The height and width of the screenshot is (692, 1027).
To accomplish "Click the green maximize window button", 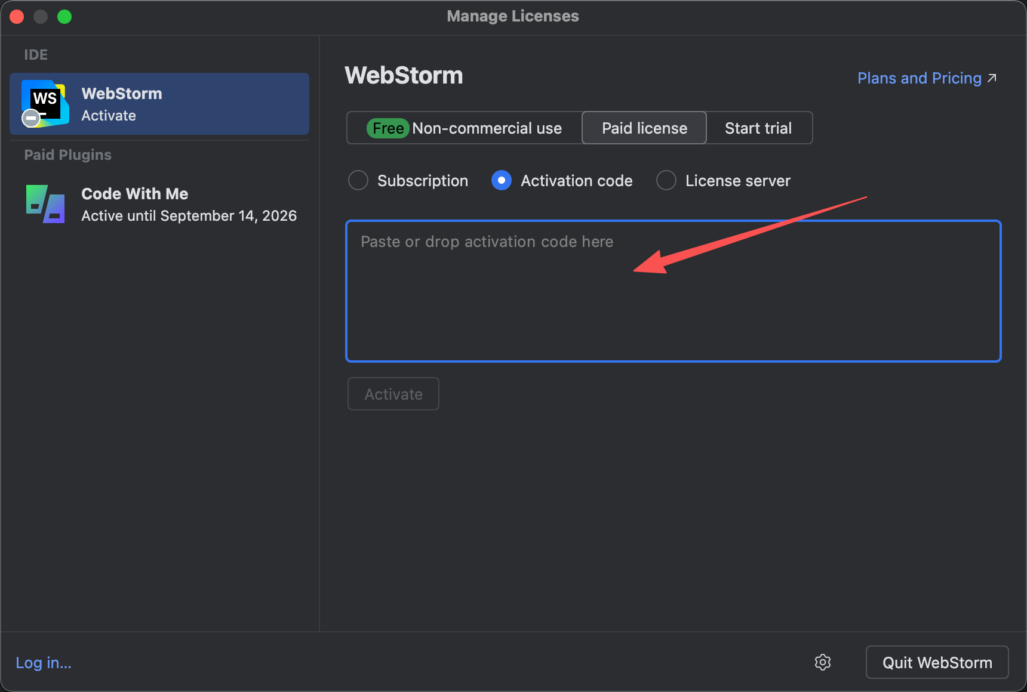I will [x=64, y=17].
